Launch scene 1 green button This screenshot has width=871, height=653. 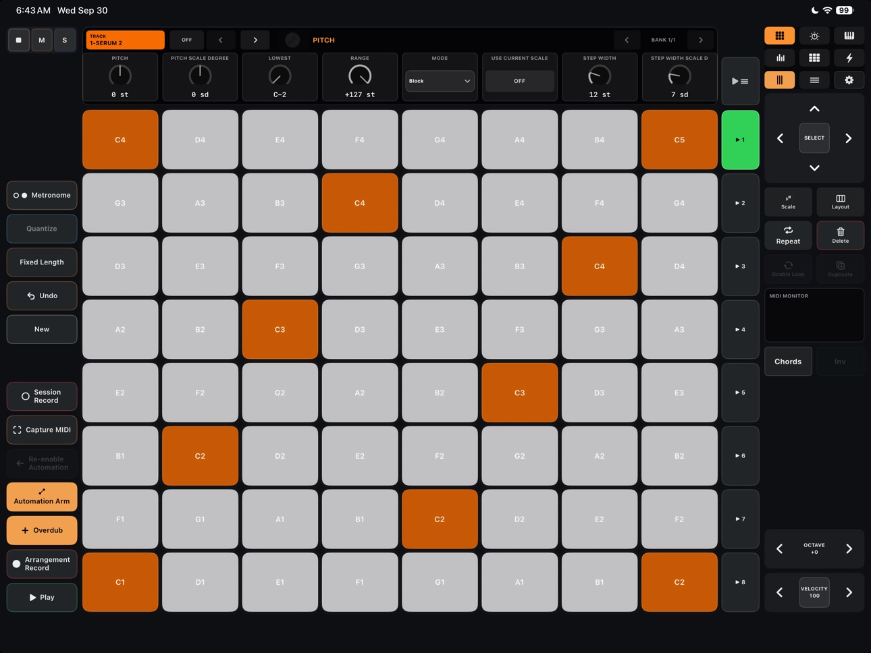740,140
